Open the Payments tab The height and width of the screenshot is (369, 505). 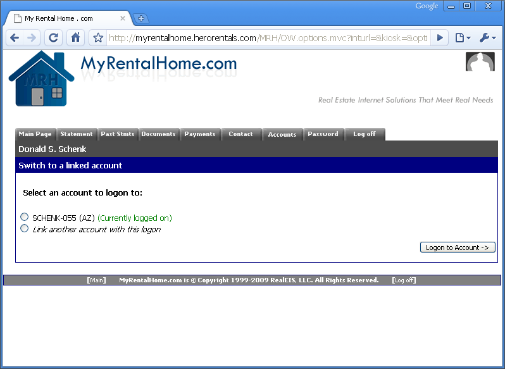(x=200, y=134)
